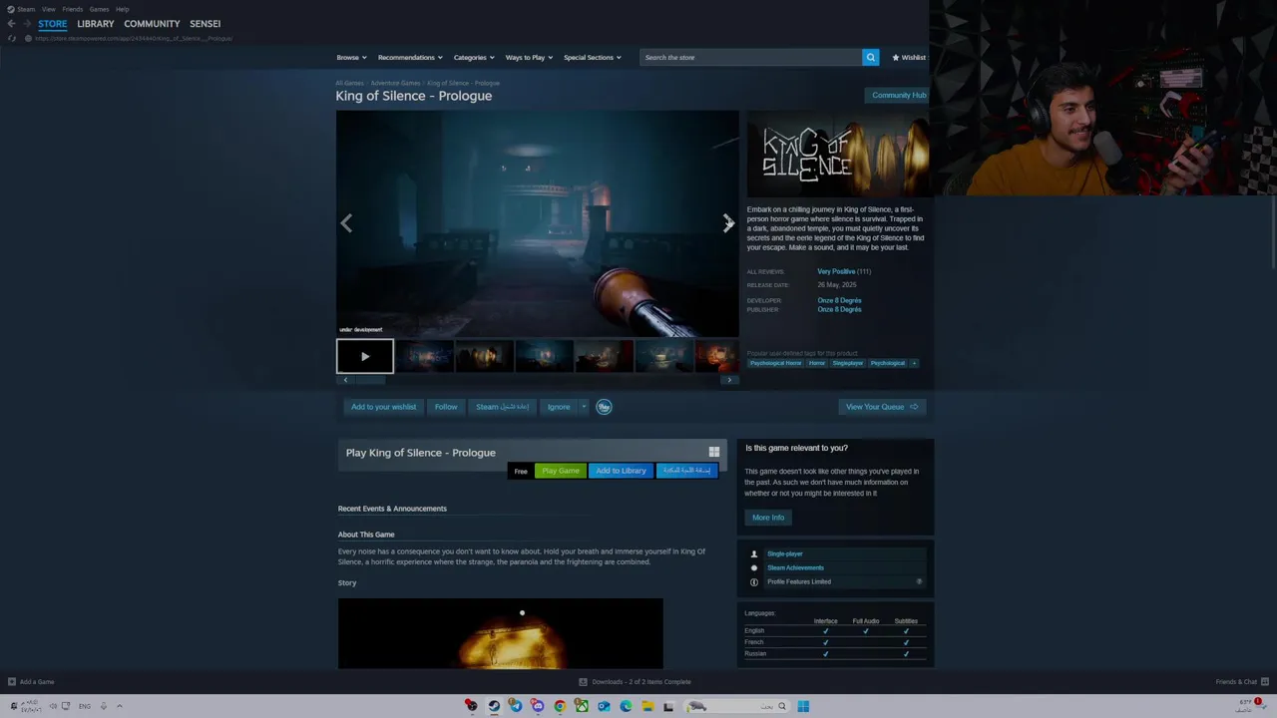The image size is (1277, 718).
Task: Open the SENSEI profile tab
Action: click(205, 24)
